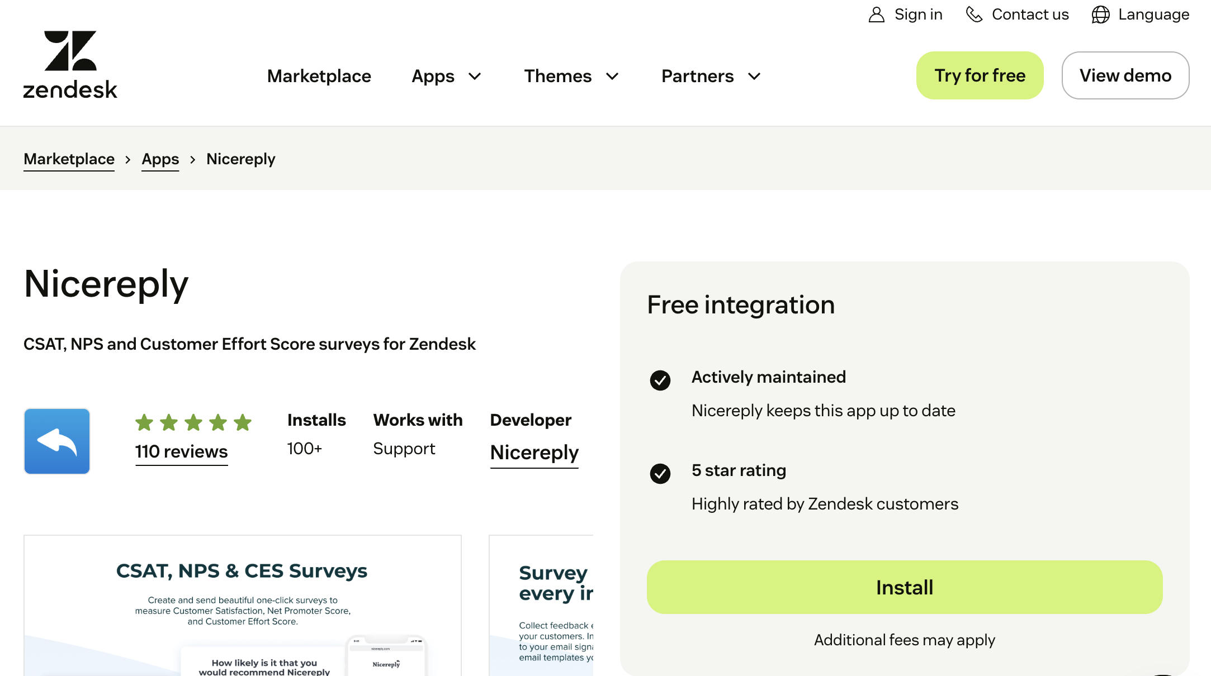Screen dimensions: 1211x676
Task: Click the Try for free button
Action: [980, 75]
